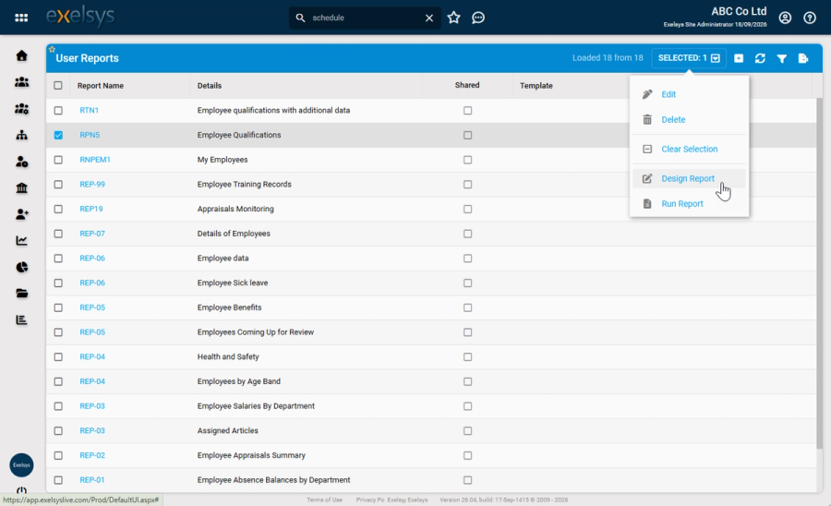The width and height of the screenshot is (831, 506).
Task: Mark User Reports as favorite star
Action: click(52, 49)
